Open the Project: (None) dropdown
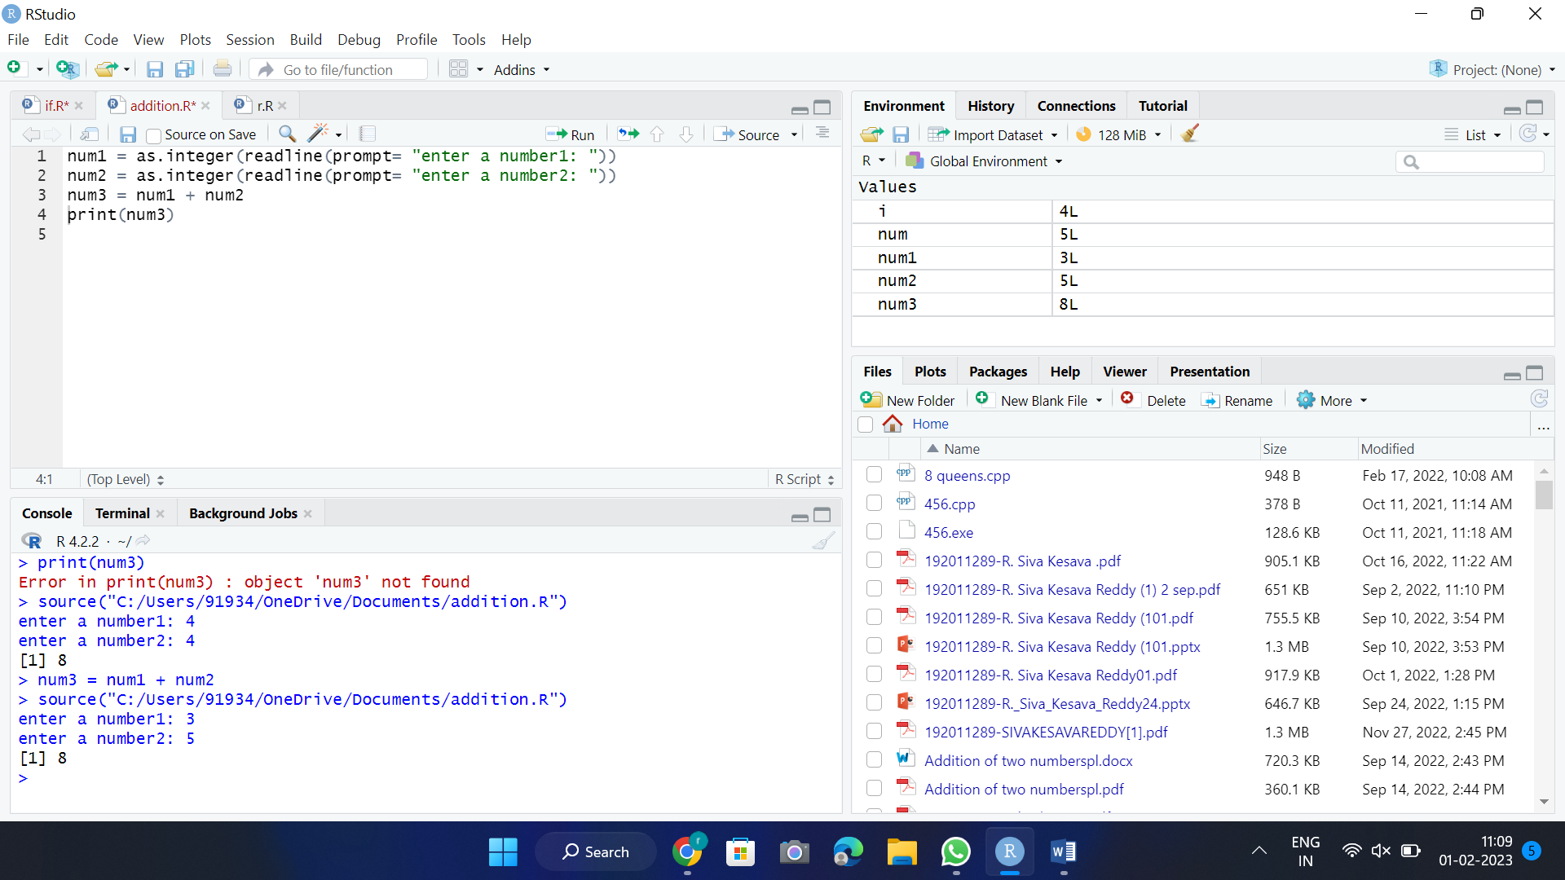The image size is (1565, 880). [x=1492, y=69]
